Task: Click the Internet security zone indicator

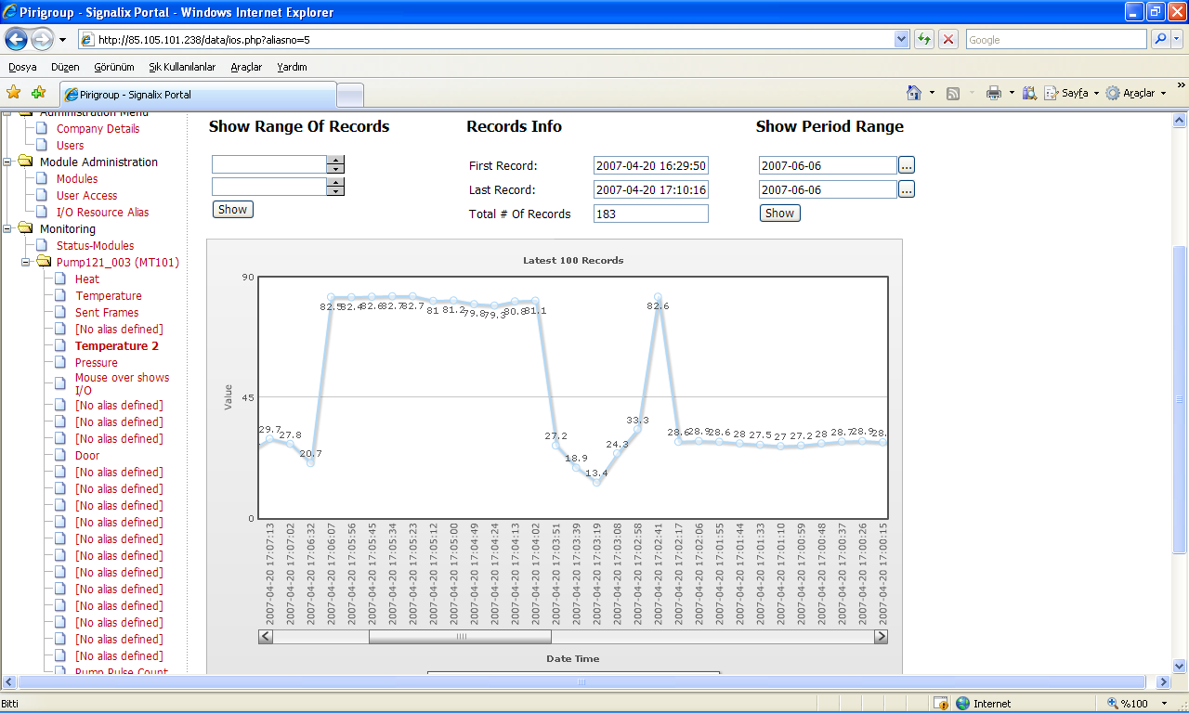Action: click(983, 704)
